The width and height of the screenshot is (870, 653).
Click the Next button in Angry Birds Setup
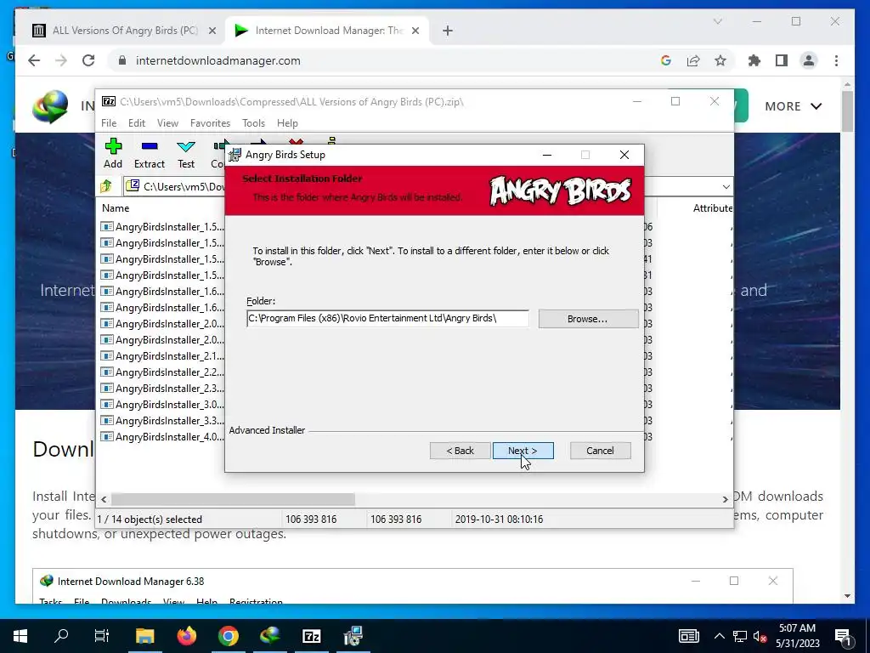523,451
